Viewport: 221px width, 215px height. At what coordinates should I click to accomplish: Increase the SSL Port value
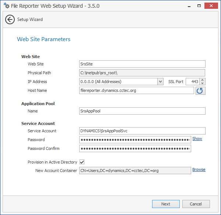pyautogui.click(x=203, y=80)
